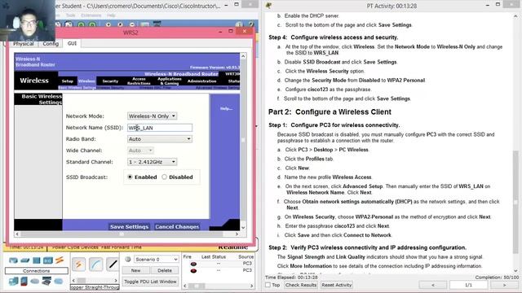Switch to the Physical tab

point(24,43)
